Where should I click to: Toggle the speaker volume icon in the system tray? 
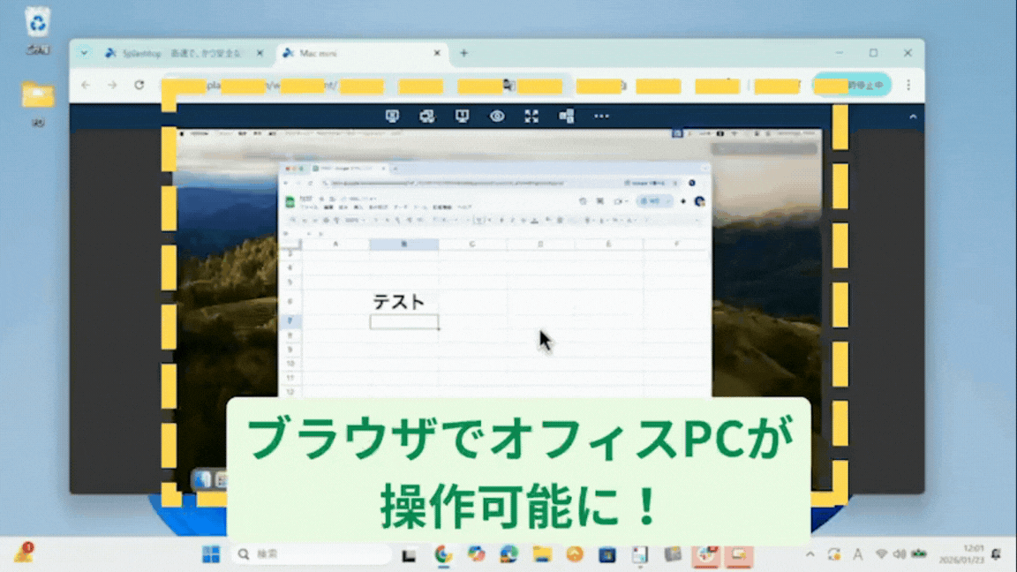click(x=900, y=553)
